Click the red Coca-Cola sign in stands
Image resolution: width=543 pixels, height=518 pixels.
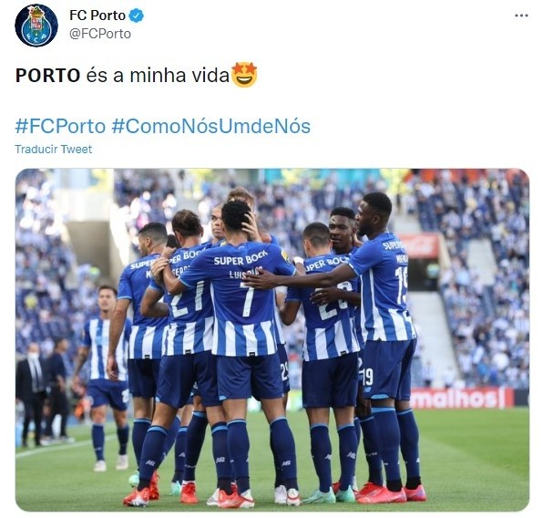[x=418, y=245]
